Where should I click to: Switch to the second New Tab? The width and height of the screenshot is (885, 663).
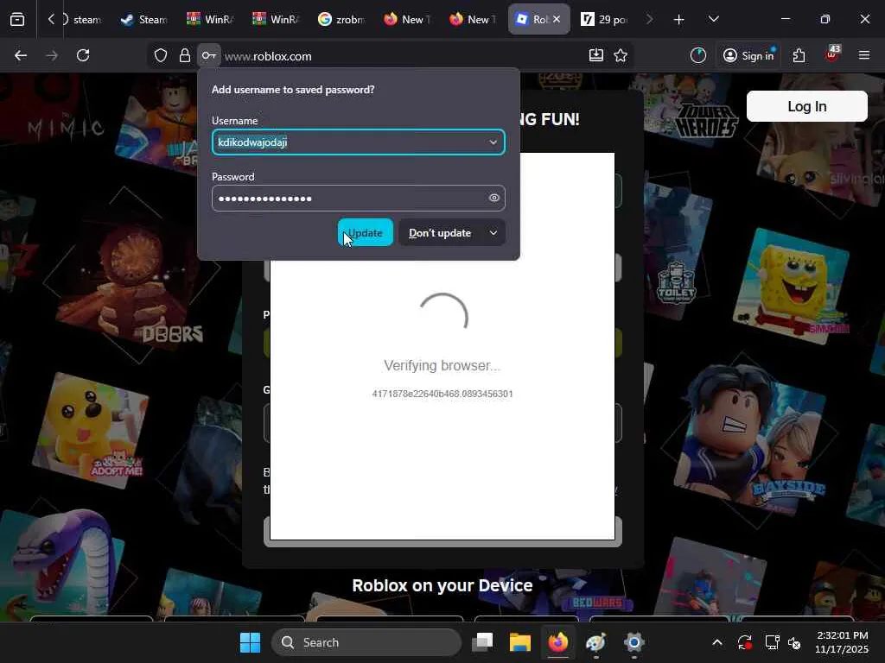[x=473, y=19]
